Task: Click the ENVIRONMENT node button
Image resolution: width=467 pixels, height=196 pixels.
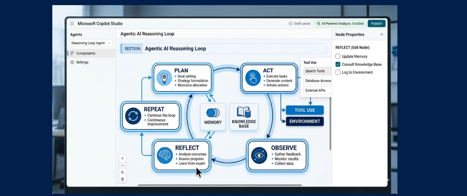Action: pyautogui.click(x=304, y=121)
